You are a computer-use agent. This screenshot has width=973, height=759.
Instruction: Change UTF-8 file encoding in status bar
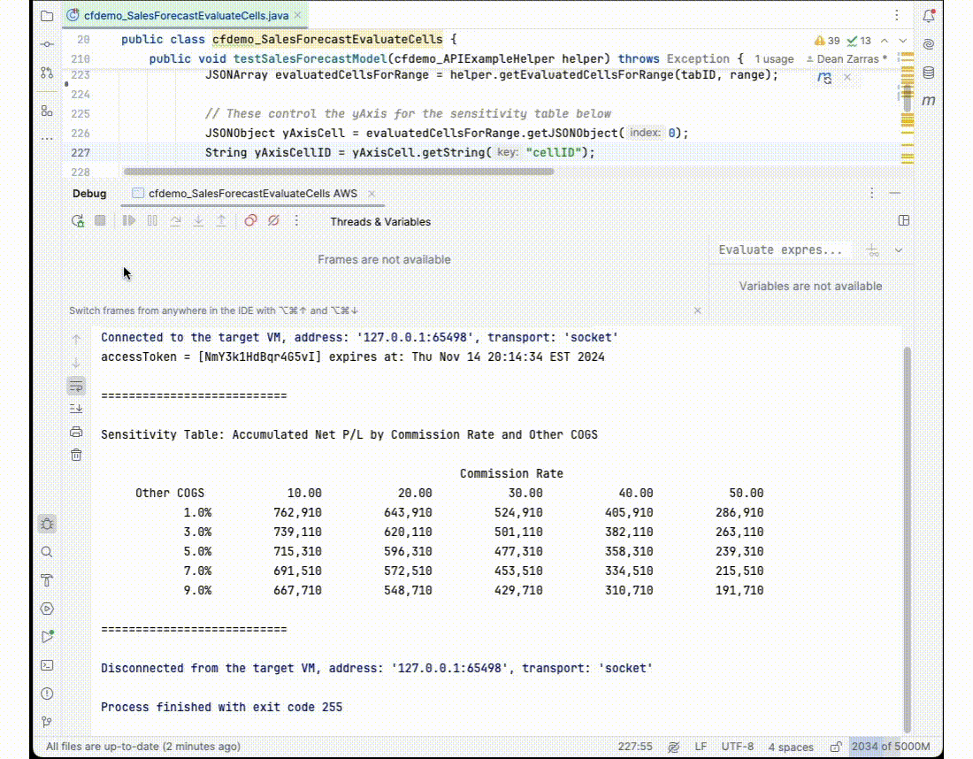click(737, 746)
